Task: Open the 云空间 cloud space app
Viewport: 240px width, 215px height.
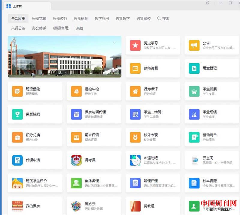Action: coord(211,160)
